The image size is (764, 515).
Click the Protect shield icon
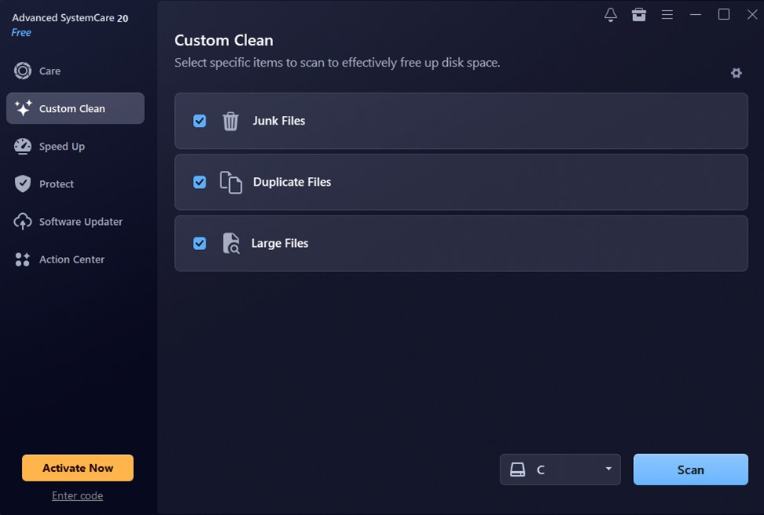(23, 184)
